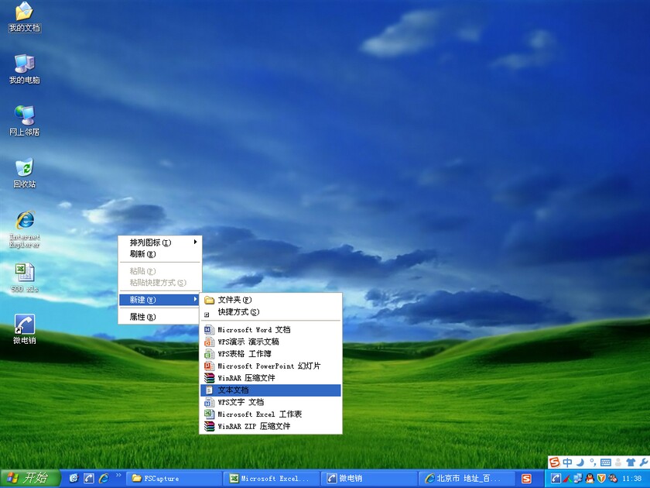Select the 回收站 recycle bin icon
Viewport: 650px width, 488px height.
pos(25,173)
